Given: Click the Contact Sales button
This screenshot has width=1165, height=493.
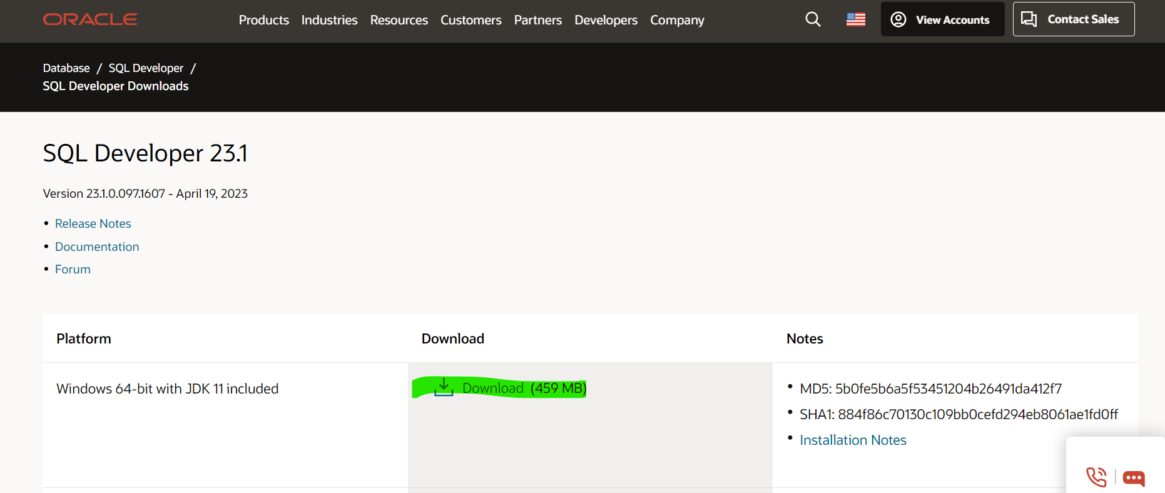Looking at the screenshot, I should pyautogui.click(x=1074, y=19).
